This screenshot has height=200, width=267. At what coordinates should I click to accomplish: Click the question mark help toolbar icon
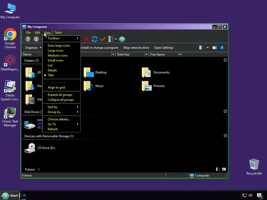[x=28, y=39]
